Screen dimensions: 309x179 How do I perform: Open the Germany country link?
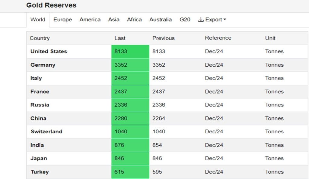[43, 65]
